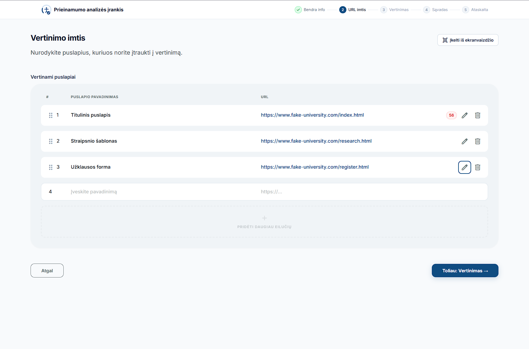Click the Užklausos forma page name
The width and height of the screenshot is (529, 349).
pyautogui.click(x=91, y=167)
